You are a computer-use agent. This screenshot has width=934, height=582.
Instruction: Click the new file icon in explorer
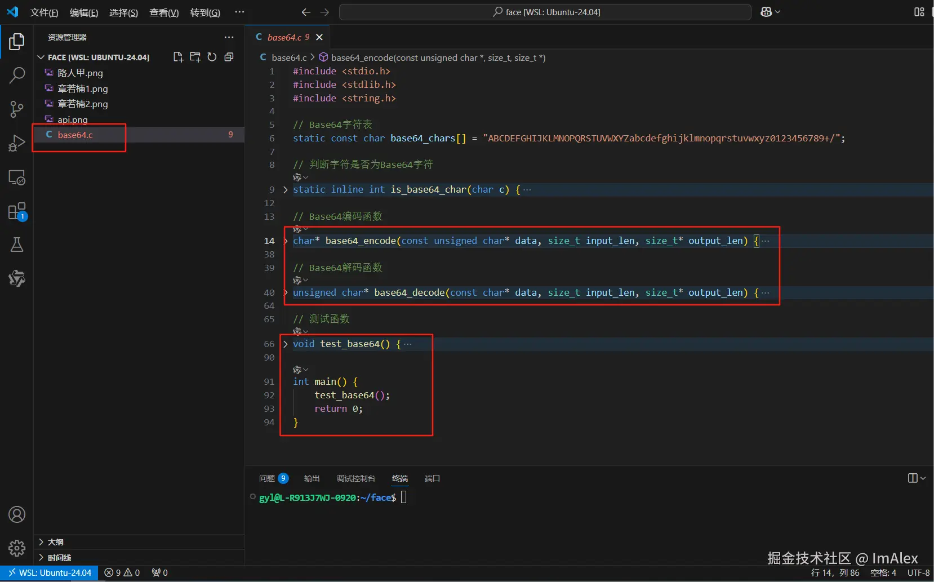pos(178,57)
